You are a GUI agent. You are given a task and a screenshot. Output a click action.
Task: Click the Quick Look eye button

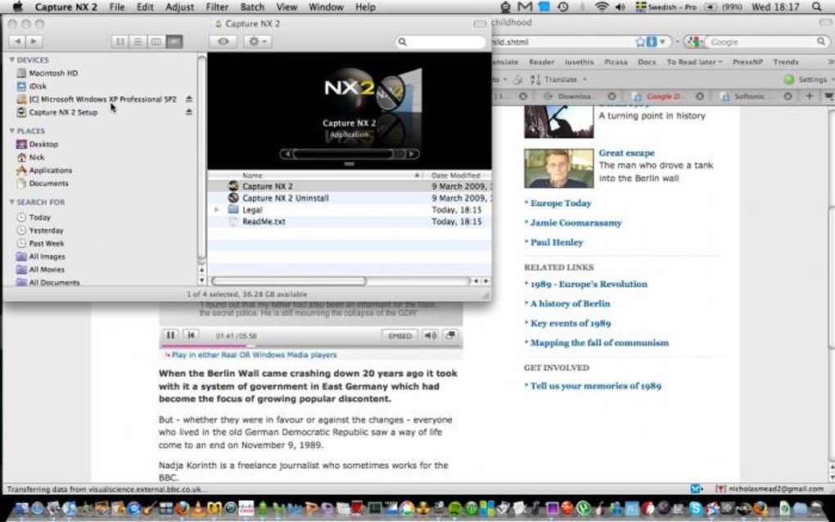[223, 42]
